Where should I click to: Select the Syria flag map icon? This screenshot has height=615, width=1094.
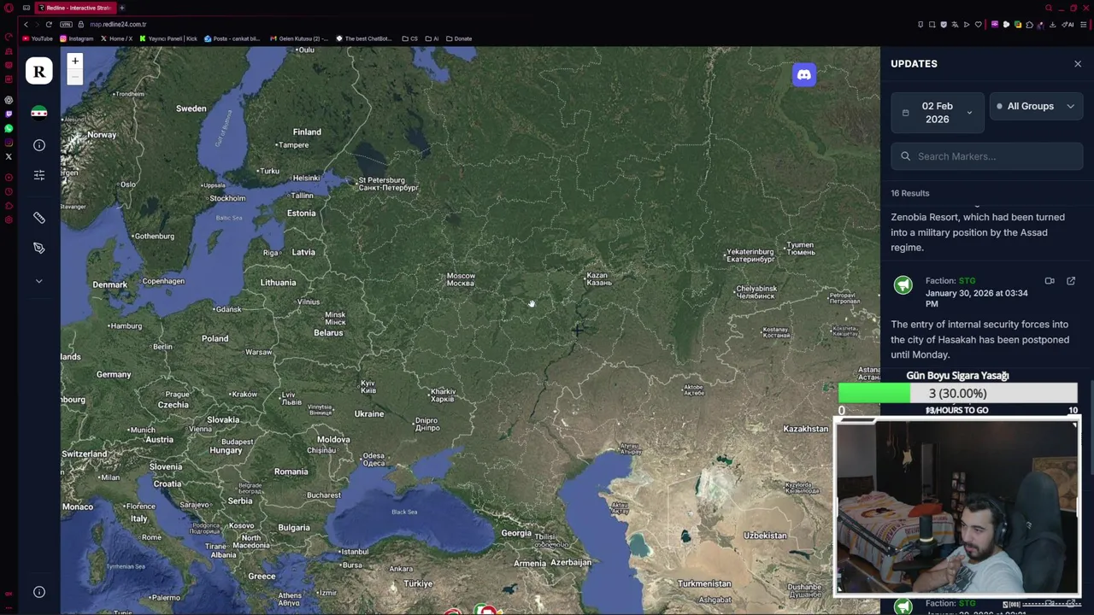38,113
